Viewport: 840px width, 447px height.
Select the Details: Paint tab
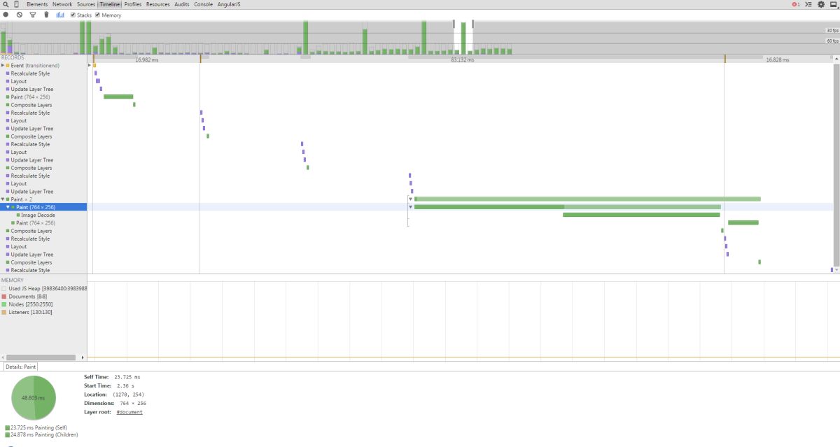coord(20,367)
